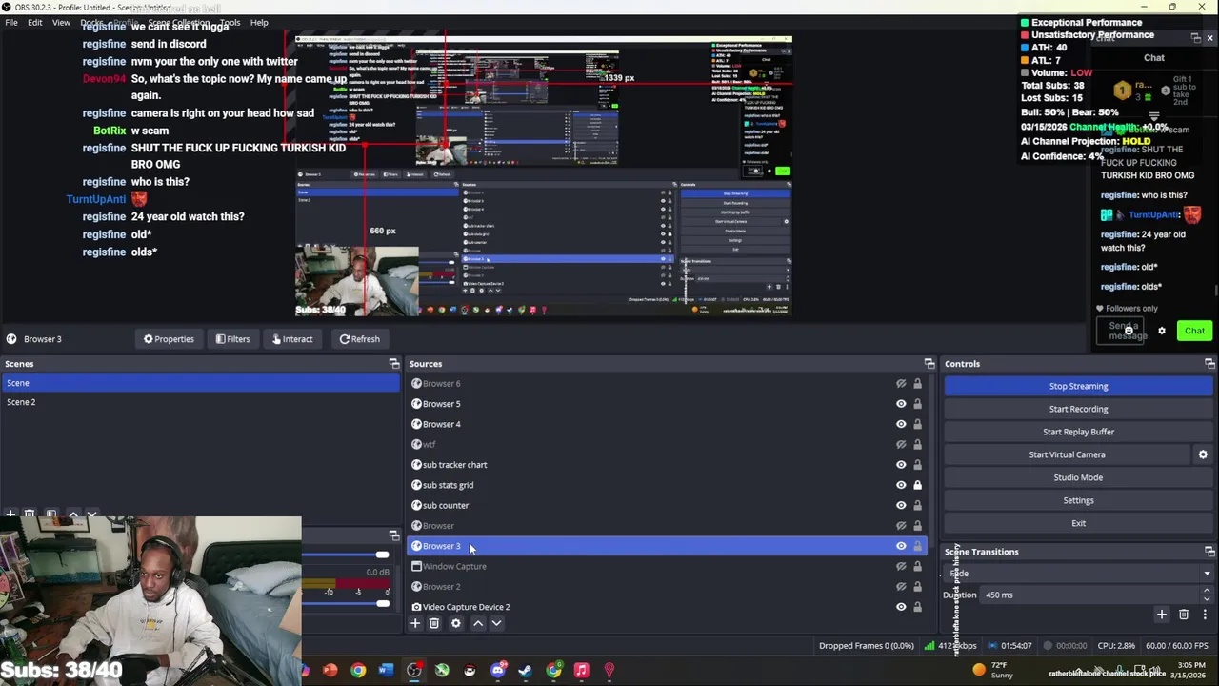
Task: Click Start Recording button
Action: point(1078,409)
